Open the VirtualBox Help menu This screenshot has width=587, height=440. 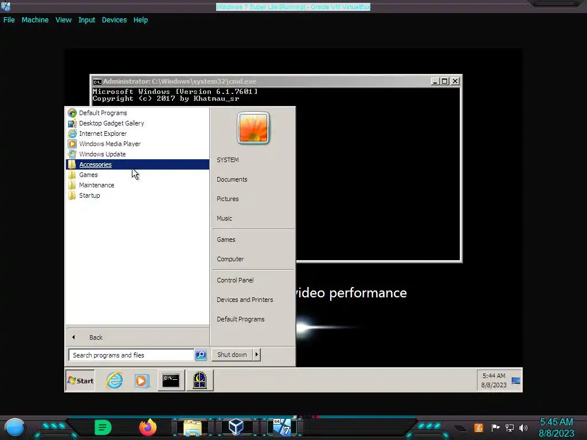(140, 20)
